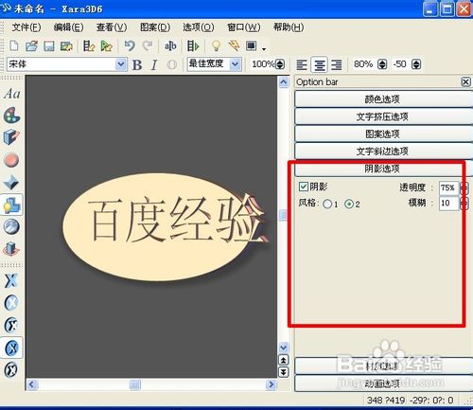Select the rotating box animation tool in sidebar
The height and width of the screenshot is (410, 473).
click(11, 249)
